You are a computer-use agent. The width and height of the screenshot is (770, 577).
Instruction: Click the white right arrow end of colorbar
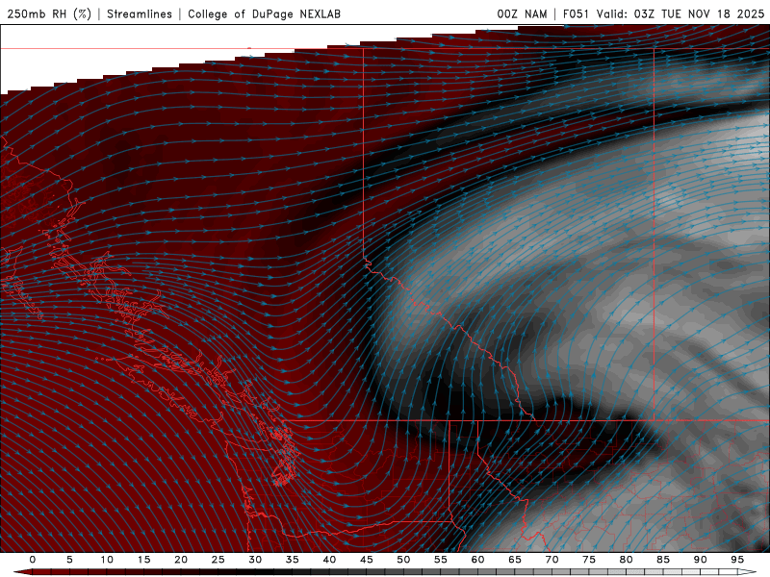747,572
